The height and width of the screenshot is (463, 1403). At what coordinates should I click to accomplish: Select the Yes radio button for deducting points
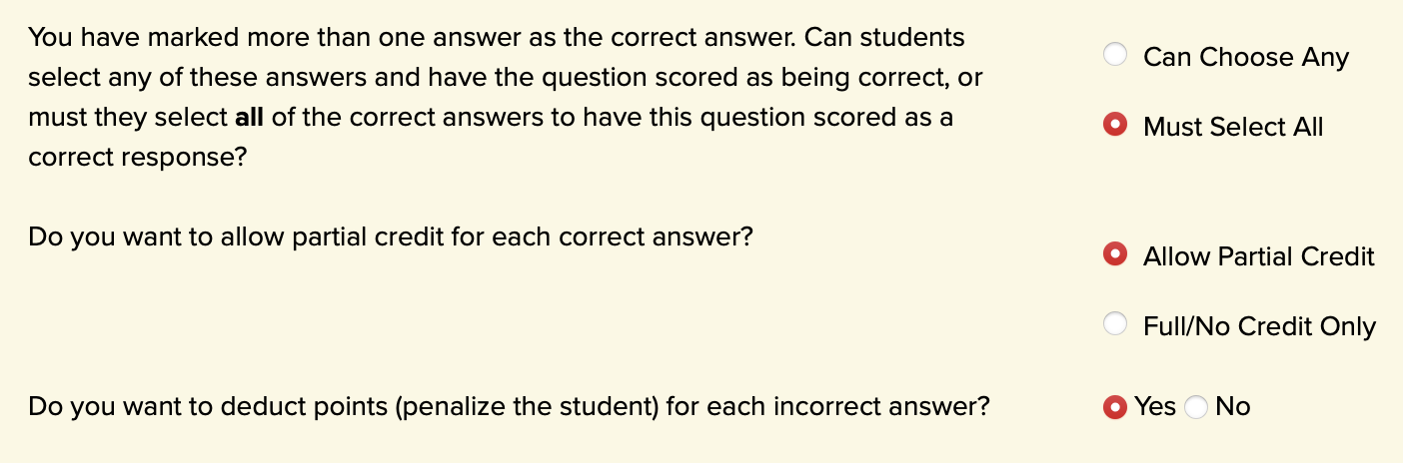(1115, 406)
